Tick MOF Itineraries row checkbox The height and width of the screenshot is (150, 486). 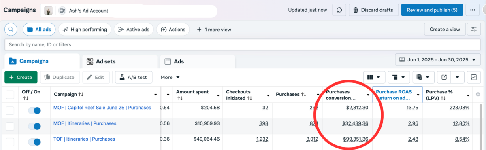coord(10,127)
